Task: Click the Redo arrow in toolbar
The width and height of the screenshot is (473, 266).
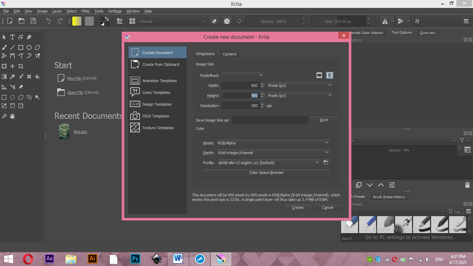Action: (x=60, y=21)
